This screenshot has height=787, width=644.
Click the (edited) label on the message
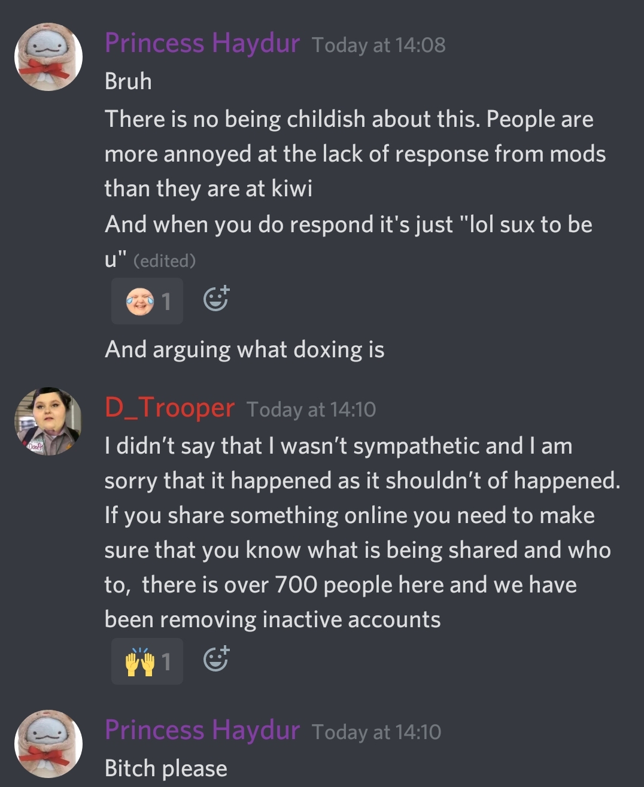165,261
